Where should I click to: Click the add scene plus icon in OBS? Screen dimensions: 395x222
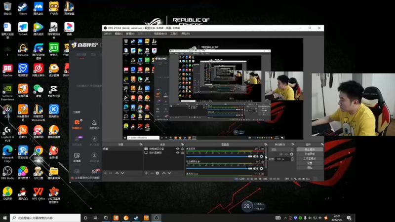coord(105,173)
